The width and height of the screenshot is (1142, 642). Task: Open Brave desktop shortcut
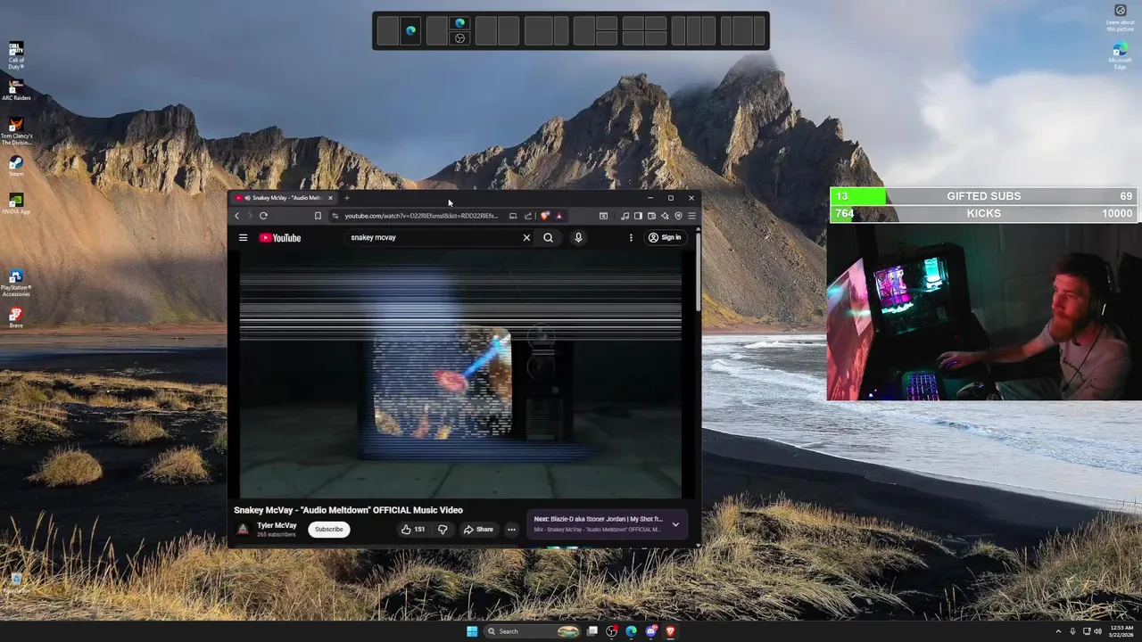coord(16,317)
